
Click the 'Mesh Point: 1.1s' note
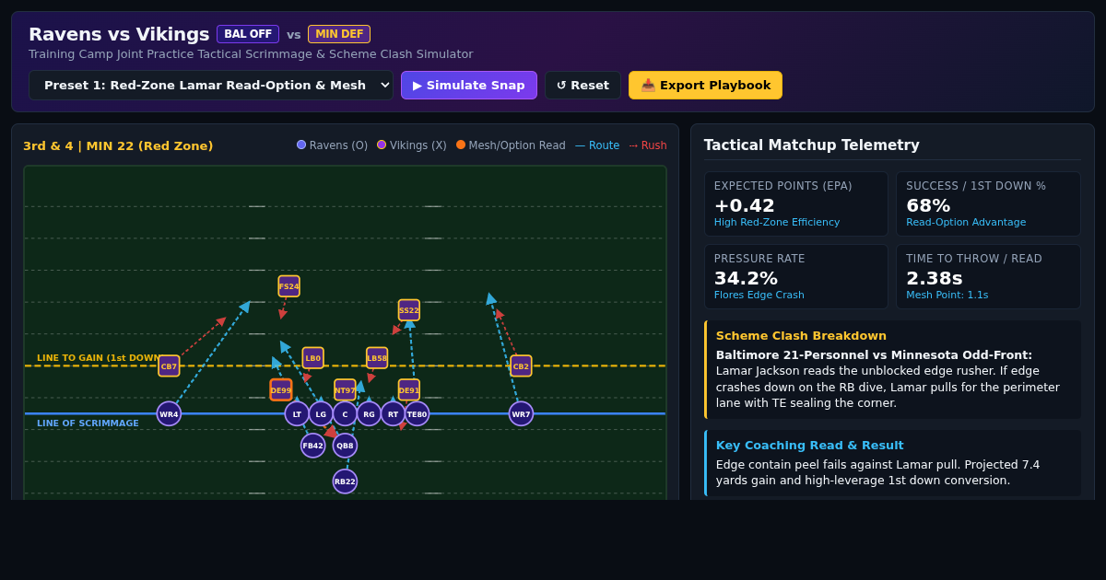coord(947,296)
